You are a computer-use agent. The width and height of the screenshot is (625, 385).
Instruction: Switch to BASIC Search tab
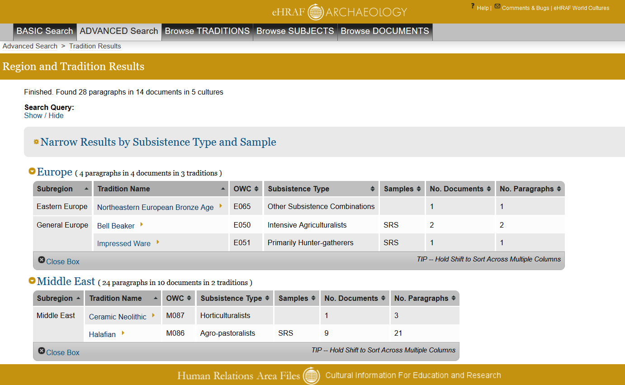pyautogui.click(x=45, y=31)
